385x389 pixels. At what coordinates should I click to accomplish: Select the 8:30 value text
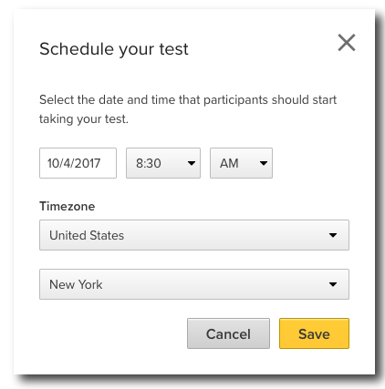click(149, 163)
